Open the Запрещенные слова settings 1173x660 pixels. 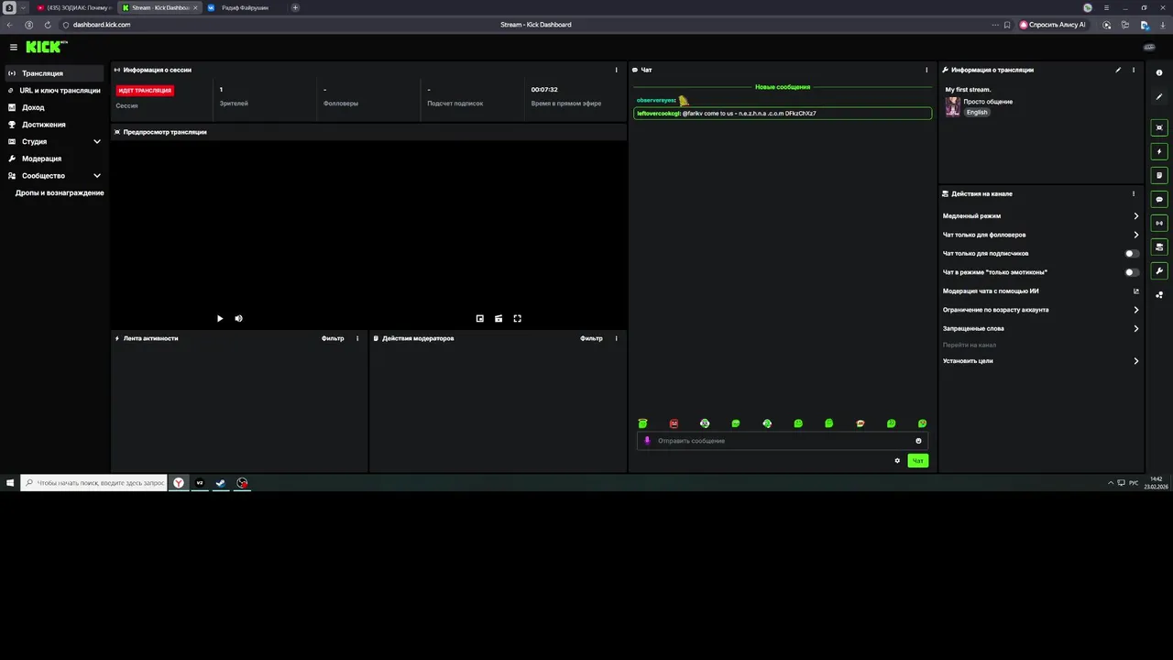tap(1041, 328)
